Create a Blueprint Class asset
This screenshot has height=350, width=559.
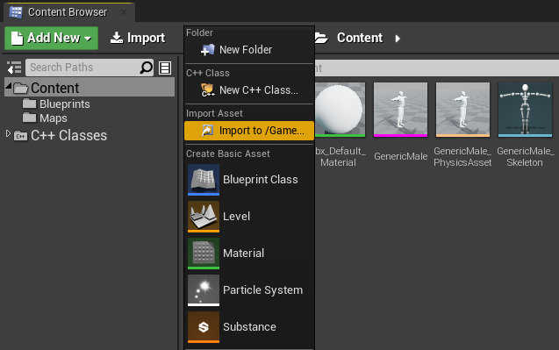pos(249,180)
